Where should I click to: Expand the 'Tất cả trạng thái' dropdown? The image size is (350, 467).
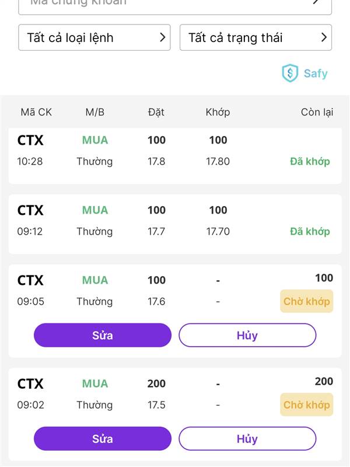(256, 37)
